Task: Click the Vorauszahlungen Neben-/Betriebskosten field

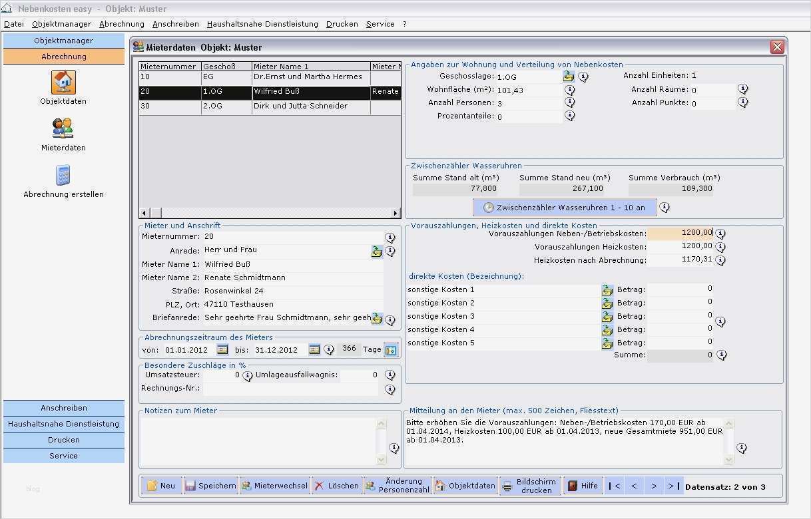Action: pyautogui.click(x=680, y=234)
